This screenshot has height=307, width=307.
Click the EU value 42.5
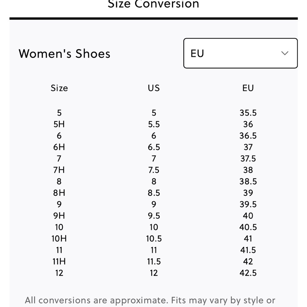click(248, 273)
